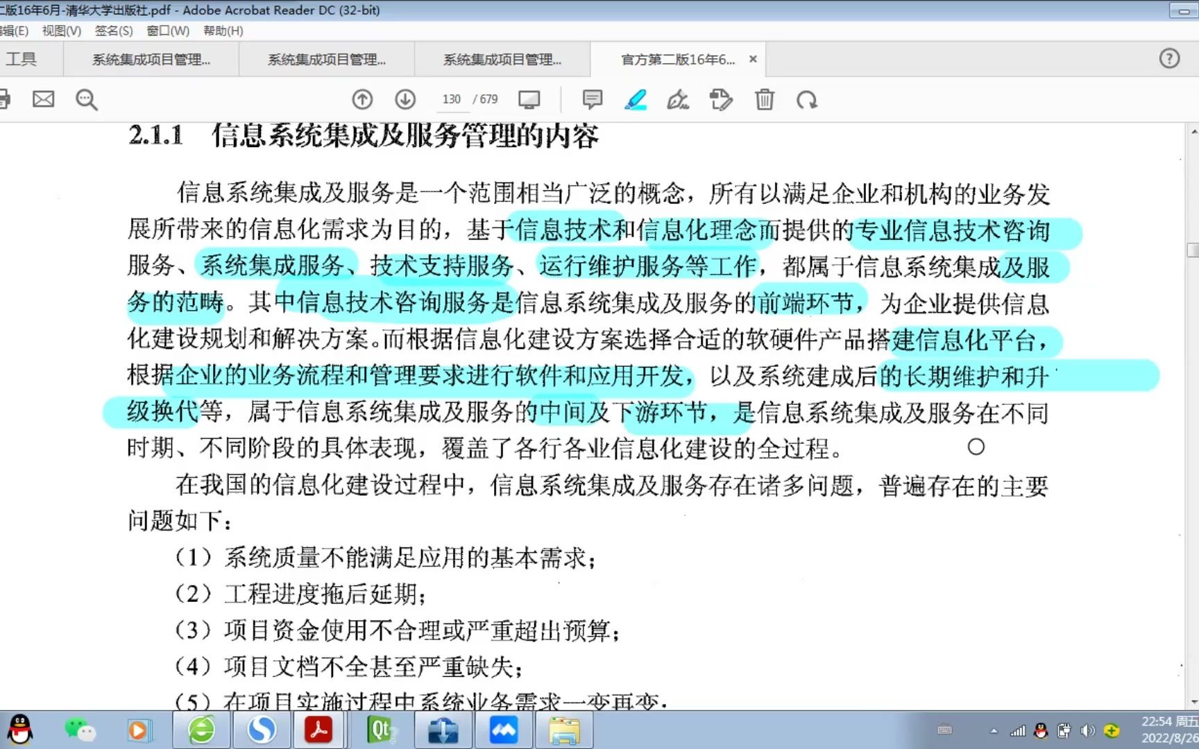Open the 工具 (Tools) tab

click(x=22, y=59)
